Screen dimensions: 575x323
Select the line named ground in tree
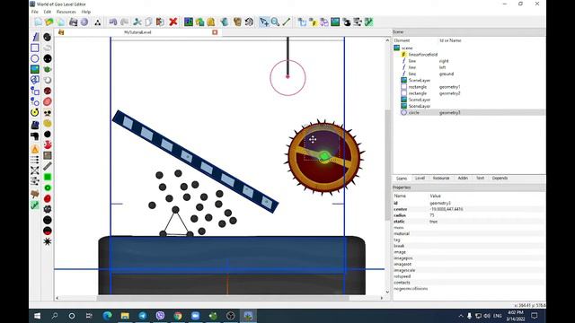coord(447,74)
